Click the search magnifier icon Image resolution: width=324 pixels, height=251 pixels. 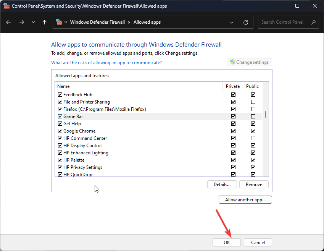(313, 22)
